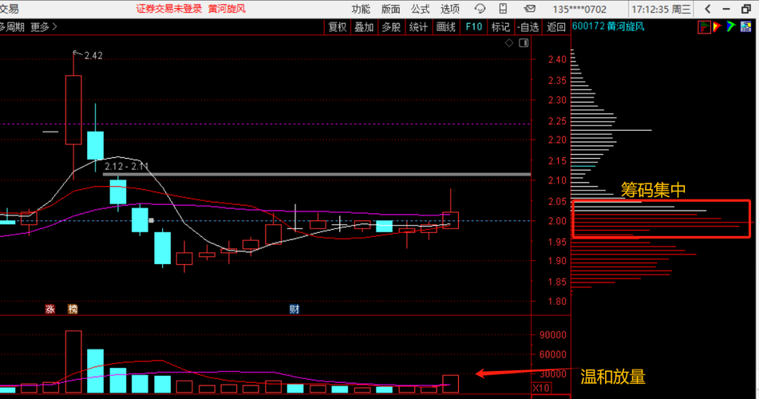Click account number 135****0702
759x399 pixels.
579,10
